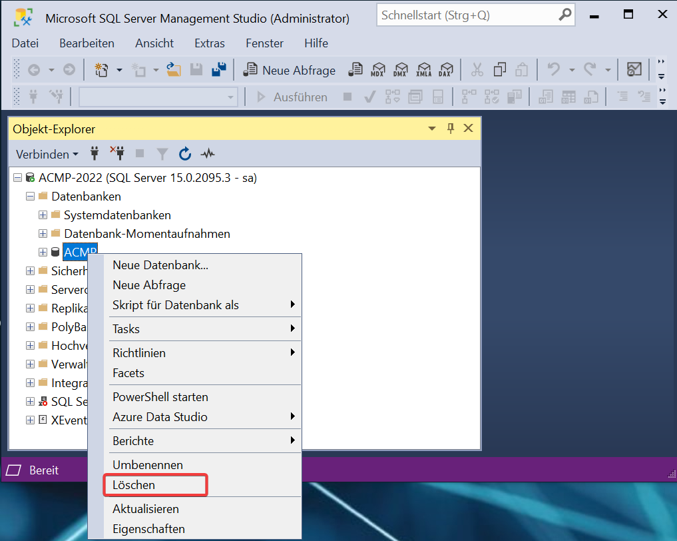Open the Hilfe menu

point(316,43)
